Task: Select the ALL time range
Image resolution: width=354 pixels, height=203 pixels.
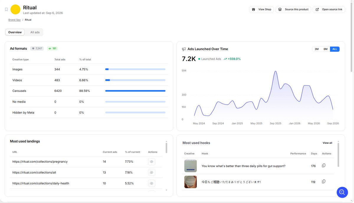Action: pos(335,49)
